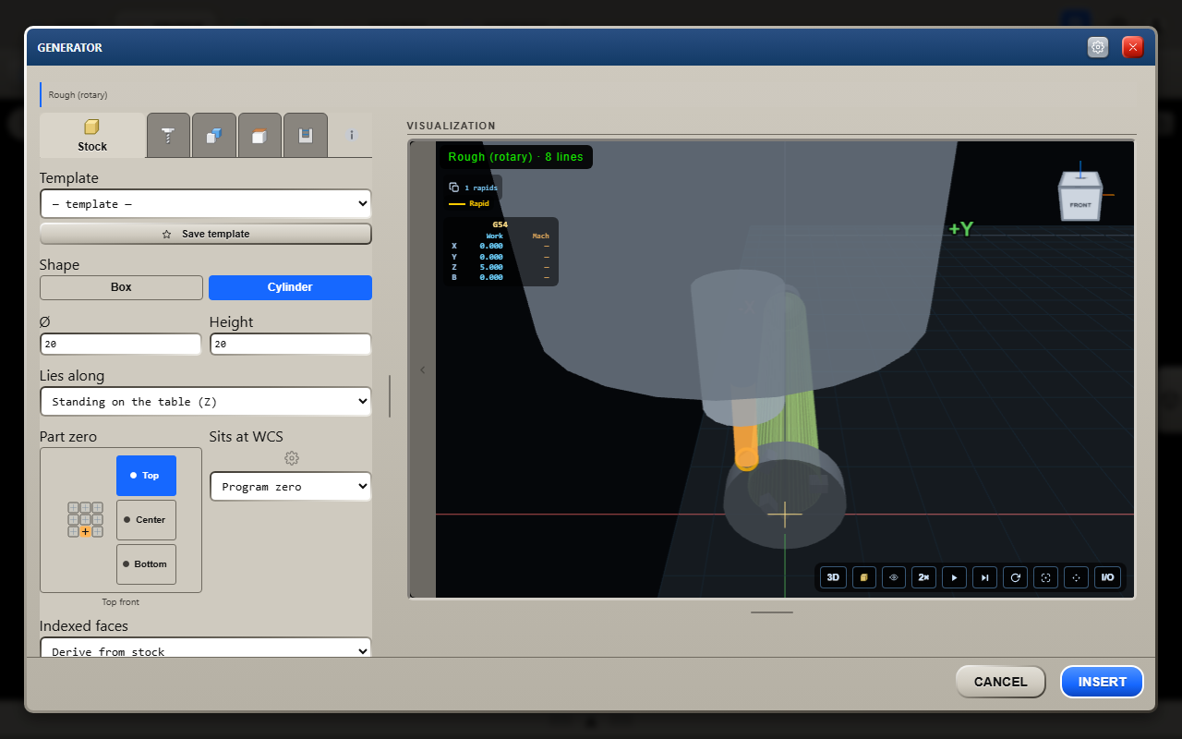This screenshot has height=739, width=1182.
Task: Open Sits at WCS Program zero dropdown
Action: (x=290, y=487)
